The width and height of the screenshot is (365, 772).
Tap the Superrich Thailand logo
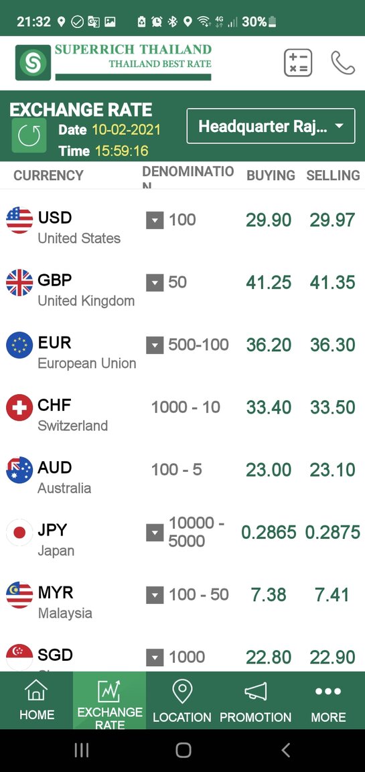tap(114, 62)
